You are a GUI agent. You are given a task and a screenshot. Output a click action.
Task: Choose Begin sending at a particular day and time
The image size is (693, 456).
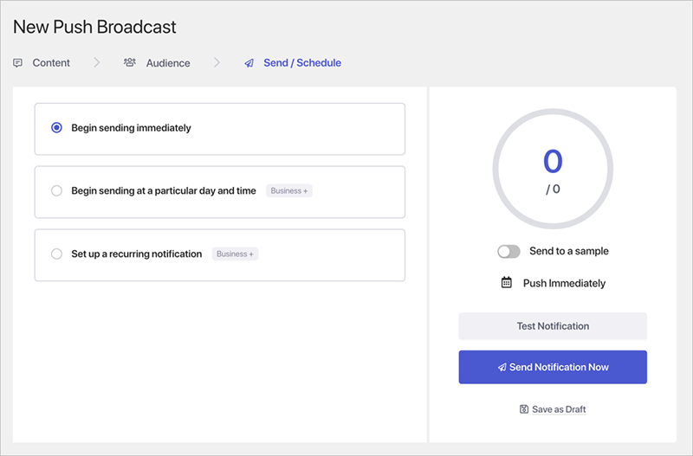pos(57,191)
